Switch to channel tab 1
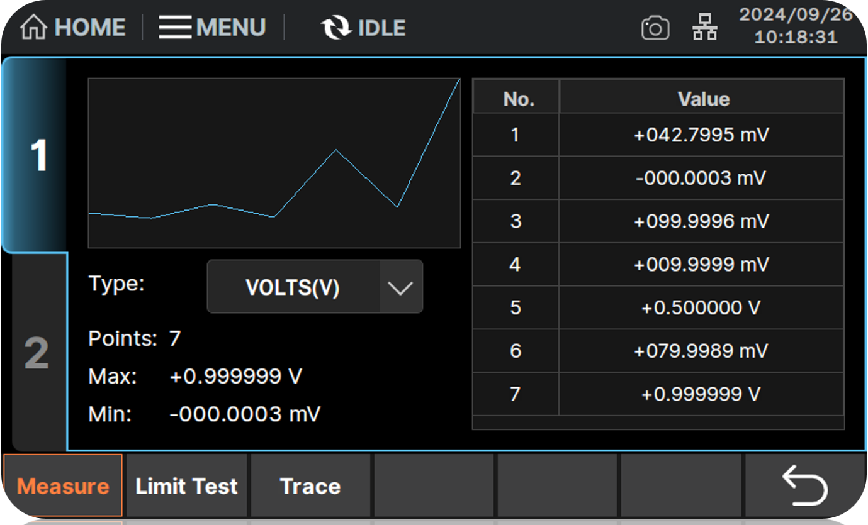 click(x=38, y=155)
